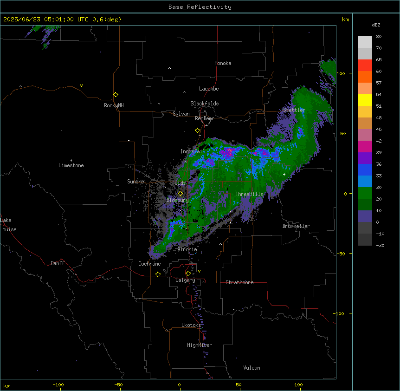Image resolution: width=400 pixels, height=391 pixels.
Task: Select the Sundre label
Action: point(135,182)
